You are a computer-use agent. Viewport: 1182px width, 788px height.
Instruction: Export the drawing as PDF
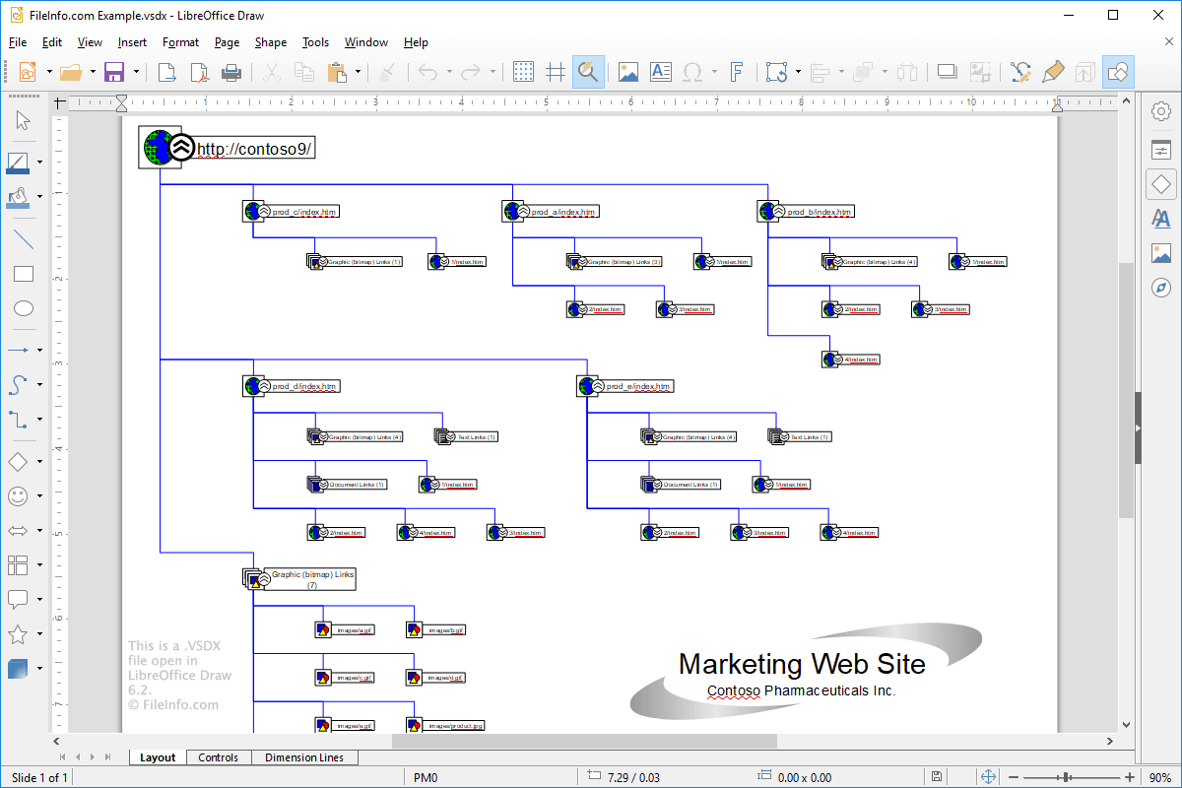[x=200, y=72]
